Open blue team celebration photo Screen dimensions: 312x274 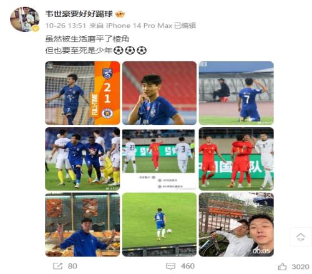[82, 159]
